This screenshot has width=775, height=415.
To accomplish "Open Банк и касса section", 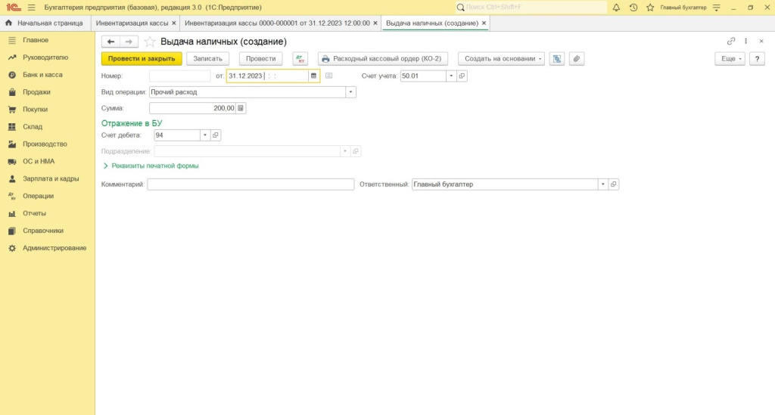I will 42,75.
